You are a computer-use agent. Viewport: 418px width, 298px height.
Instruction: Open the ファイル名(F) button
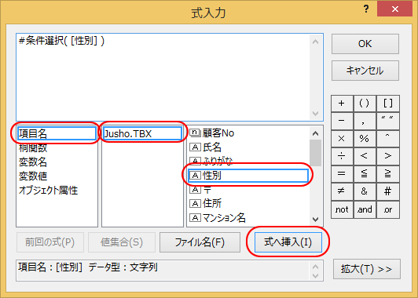point(200,242)
